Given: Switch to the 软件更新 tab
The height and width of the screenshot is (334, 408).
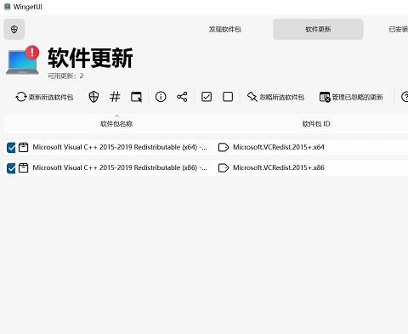Looking at the screenshot, I should 318,29.
